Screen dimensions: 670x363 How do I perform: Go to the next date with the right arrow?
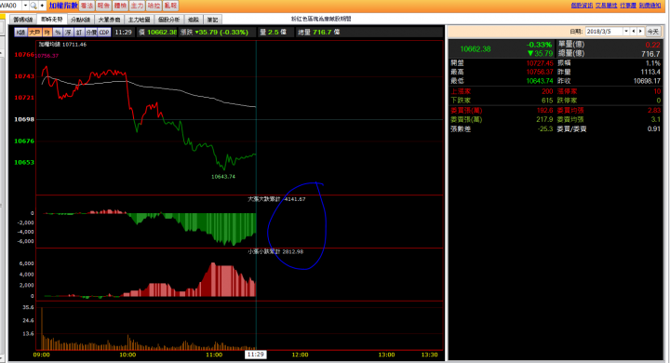[640, 32]
